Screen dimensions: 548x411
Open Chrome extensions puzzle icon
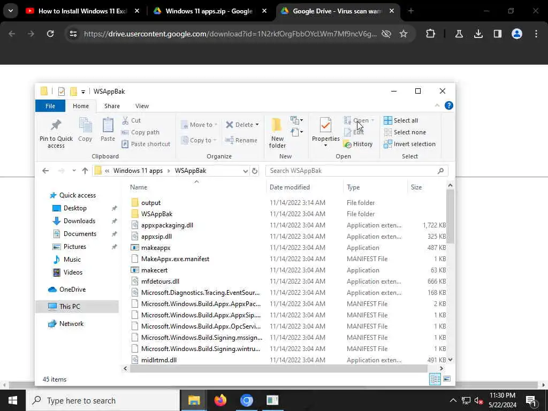tap(431, 34)
